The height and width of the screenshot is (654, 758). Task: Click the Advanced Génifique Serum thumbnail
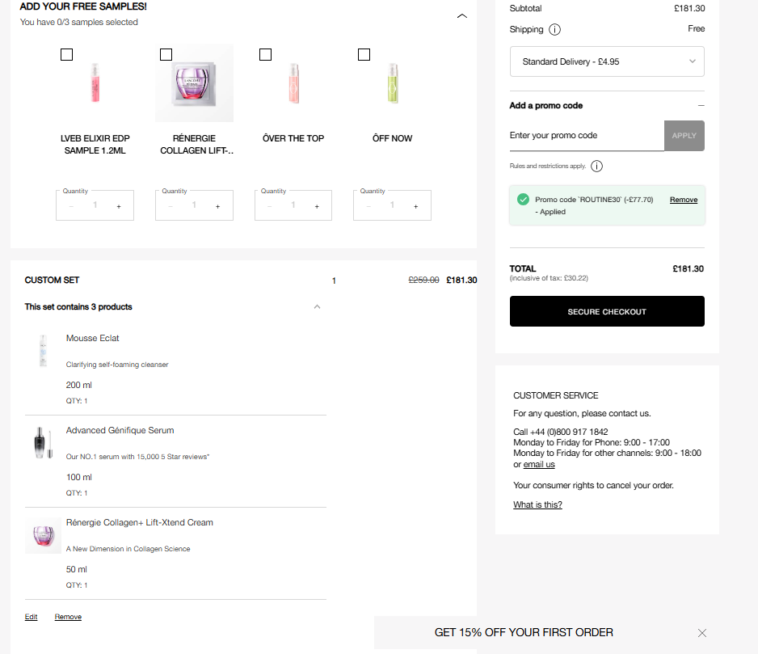tap(43, 442)
